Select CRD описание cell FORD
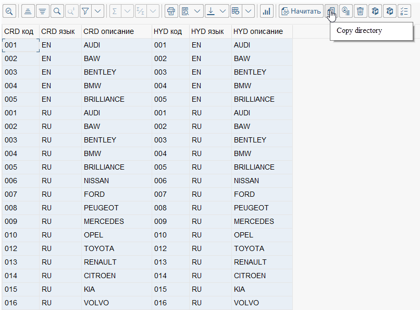Screen dimensions: 420x310 [117, 194]
